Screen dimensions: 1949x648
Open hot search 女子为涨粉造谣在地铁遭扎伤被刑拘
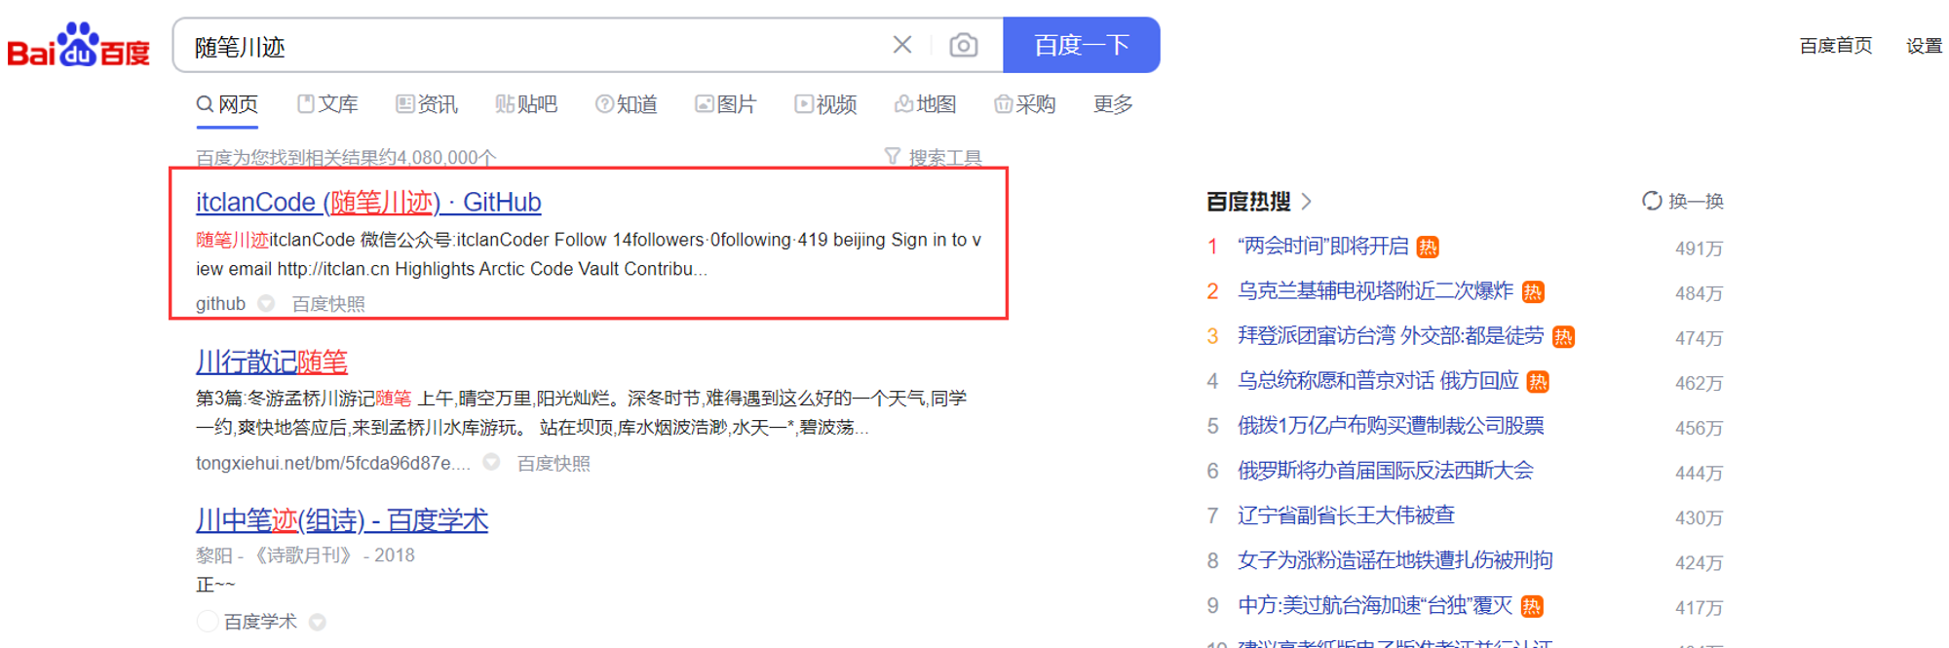point(1395,560)
